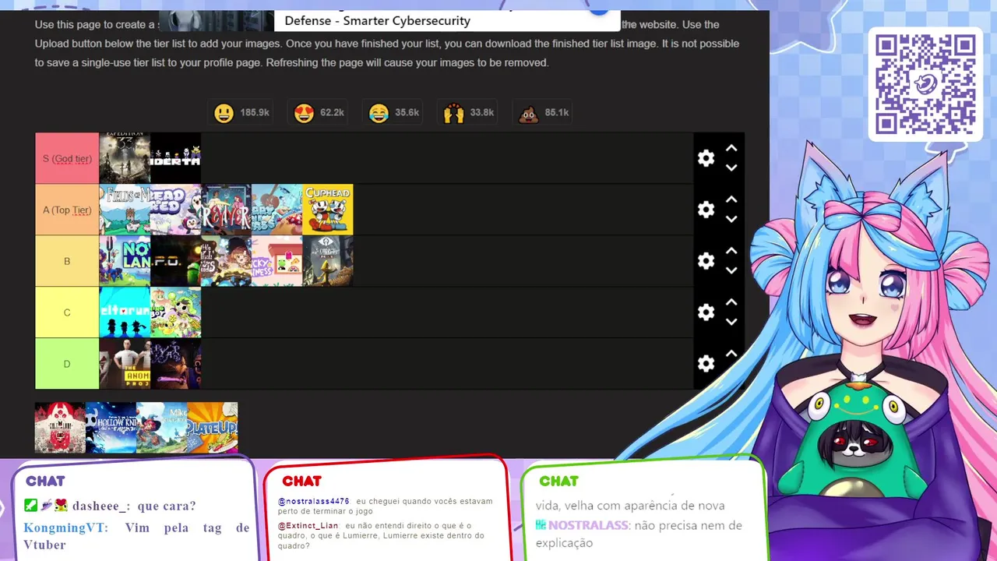This screenshot has width=997, height=561.
Task: Select the green turnip character thumbnail in C tier
Action: click(175, 312)
